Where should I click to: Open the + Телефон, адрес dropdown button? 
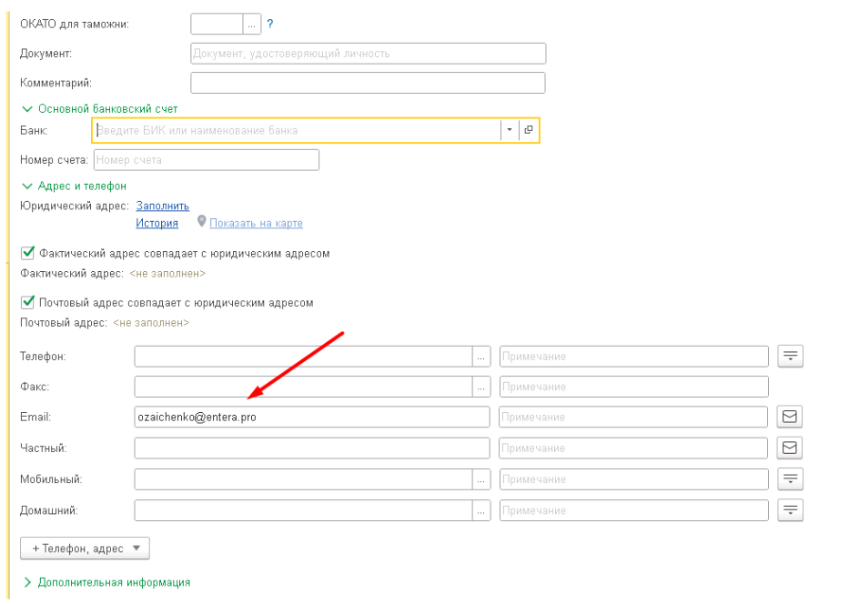[x=85, y=549]
